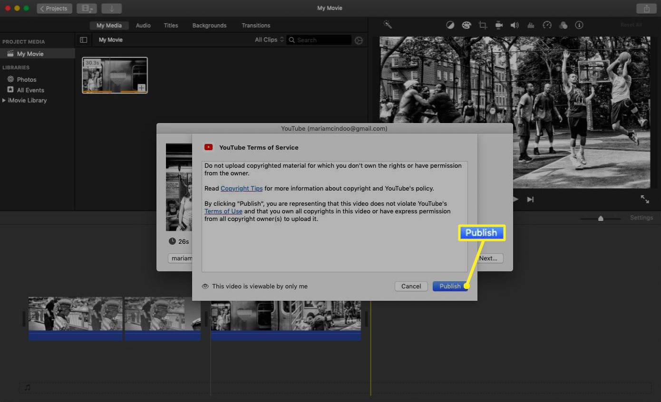Open timeline Settings
Viewport: 661px width, 402px height.
click(642, 218)
